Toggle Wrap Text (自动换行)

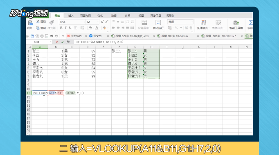click(158, 24)
